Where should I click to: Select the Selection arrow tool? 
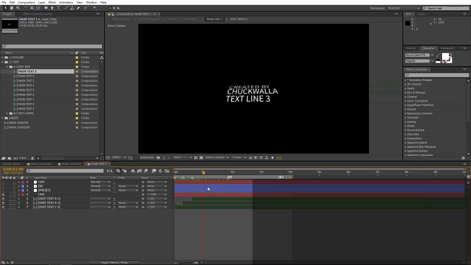point(6,8)
